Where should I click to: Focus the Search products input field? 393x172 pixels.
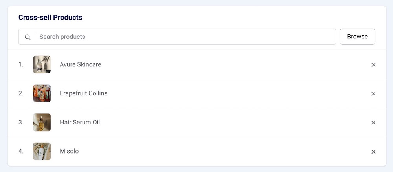185,37
